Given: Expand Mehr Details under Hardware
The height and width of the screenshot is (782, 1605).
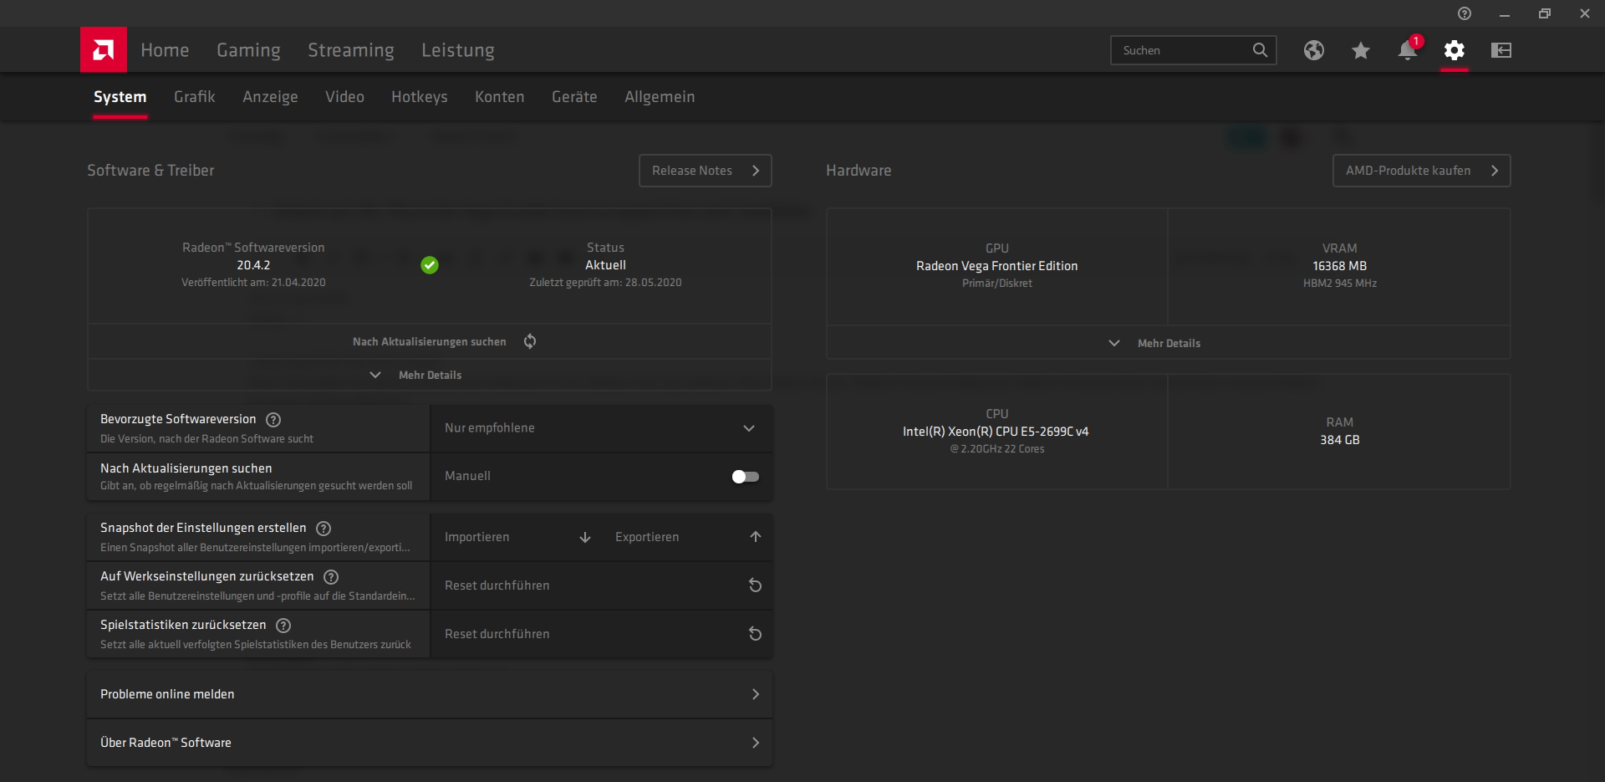Looking at the screenshot, I should point(1169,344).
